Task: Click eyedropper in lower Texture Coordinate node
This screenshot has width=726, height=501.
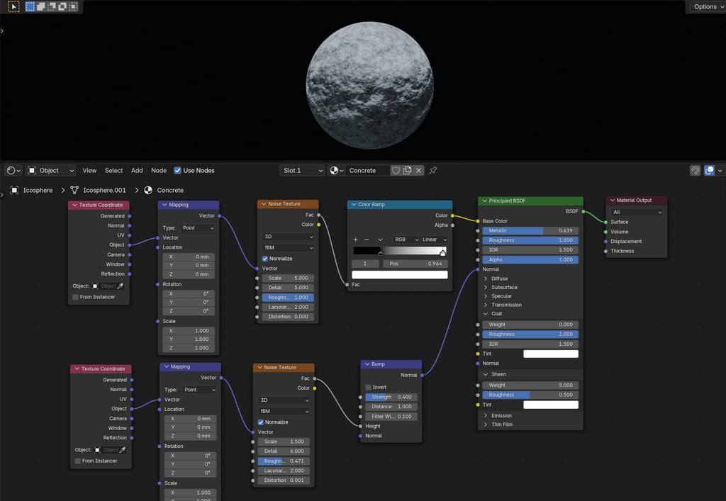Action: point(122,450)
